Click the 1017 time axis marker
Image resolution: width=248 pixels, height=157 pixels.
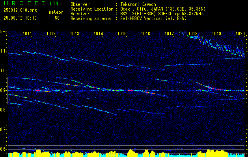point(170,34)
